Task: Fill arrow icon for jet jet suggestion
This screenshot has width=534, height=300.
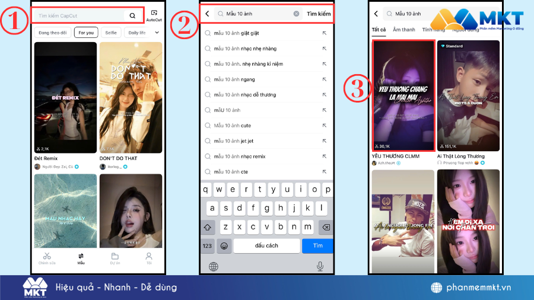Action: click(x=324, y=141)
